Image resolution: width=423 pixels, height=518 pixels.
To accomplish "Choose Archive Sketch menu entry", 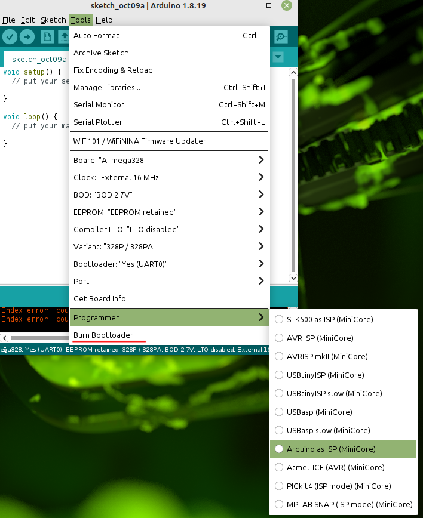I will coord(169,53).
